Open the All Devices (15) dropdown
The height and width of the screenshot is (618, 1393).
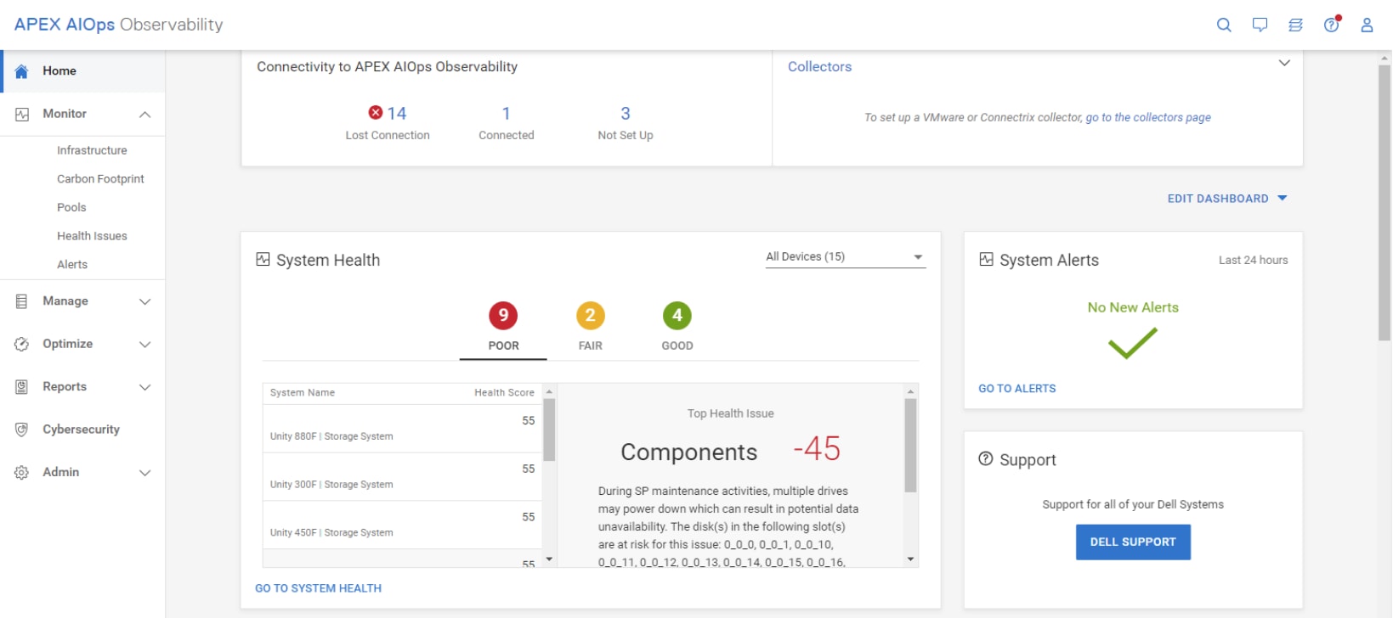[x=846, y=257]
